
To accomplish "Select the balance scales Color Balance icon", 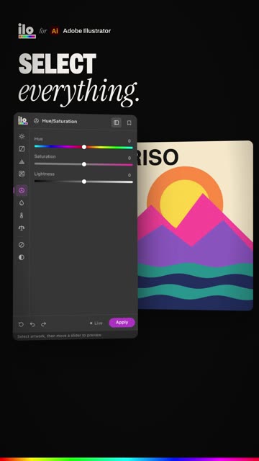I will pos(22,228).
